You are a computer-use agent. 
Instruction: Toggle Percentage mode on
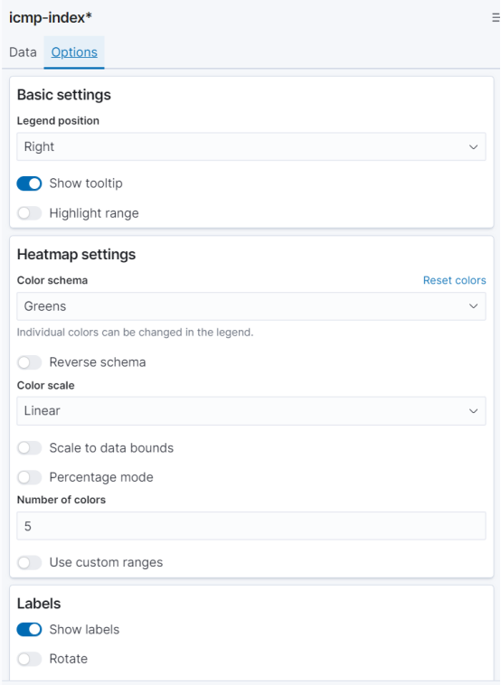[29, 477]
